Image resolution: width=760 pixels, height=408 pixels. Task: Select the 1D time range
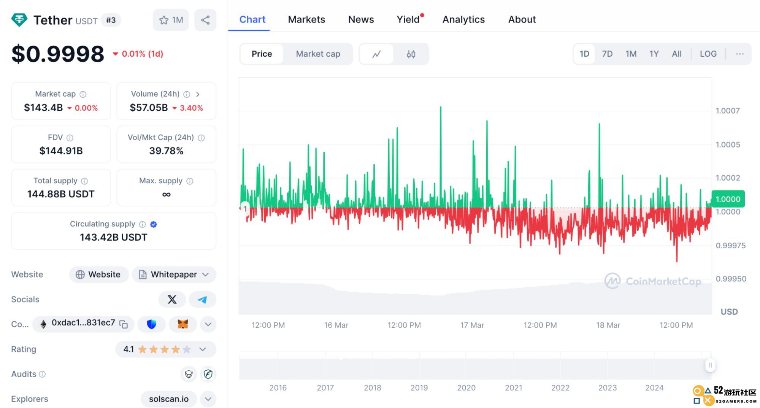584,54
